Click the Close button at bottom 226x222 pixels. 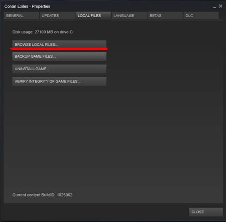coord(206,212)
